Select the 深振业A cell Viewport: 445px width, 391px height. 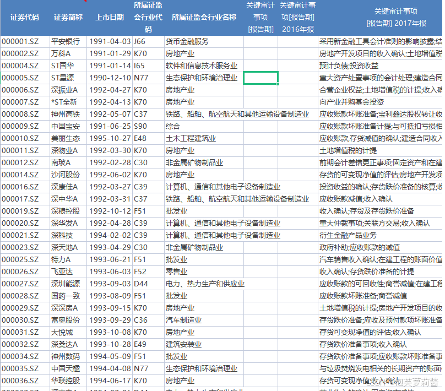(68, 90)
